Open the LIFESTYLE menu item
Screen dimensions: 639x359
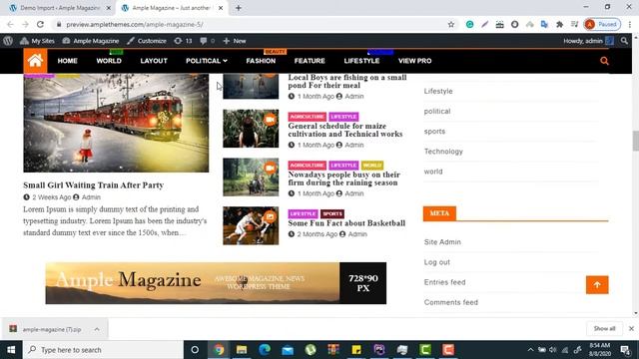point(361,61)
